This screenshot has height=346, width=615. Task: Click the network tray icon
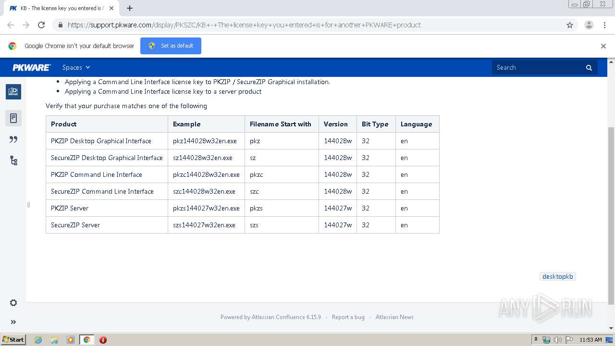click(546, 340)
